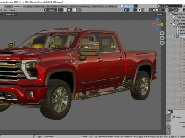This screenshot has width=185, height=138.
Task: Open the object visibility and selectability dropdown
Action: 127,10
